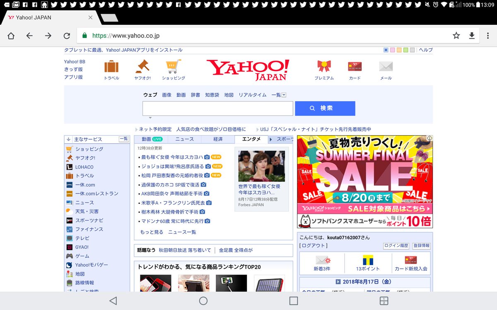Open Chrome's three-dot menu
Viewport: 497px width, 310px height.
pyautogui.click(x=487, y=36)
